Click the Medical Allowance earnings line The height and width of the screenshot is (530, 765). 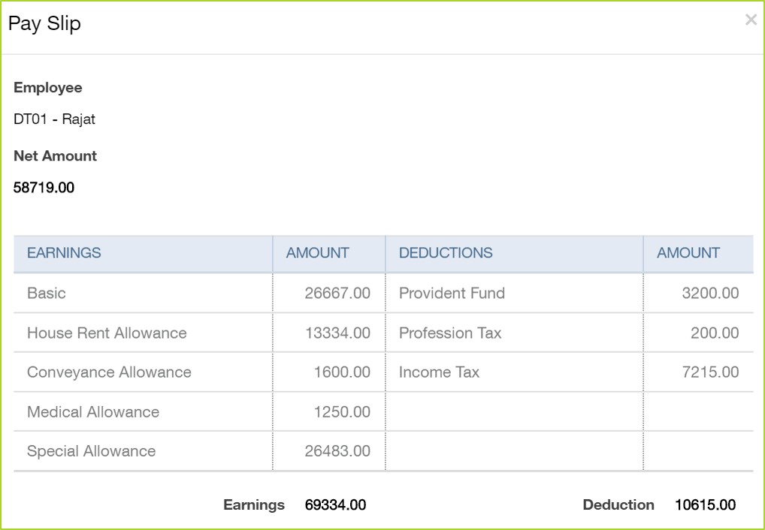[x=93, y=411]
